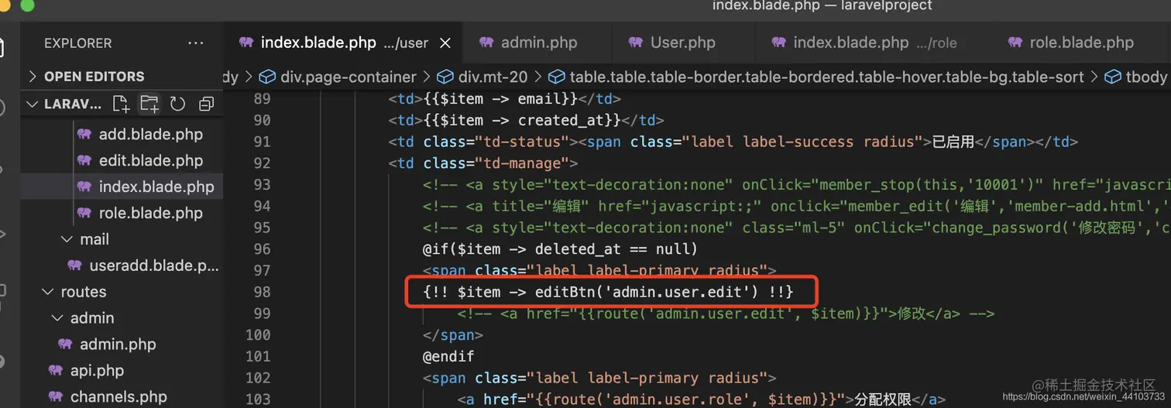Open add.blade.php in the file tree

click(150, 134)
